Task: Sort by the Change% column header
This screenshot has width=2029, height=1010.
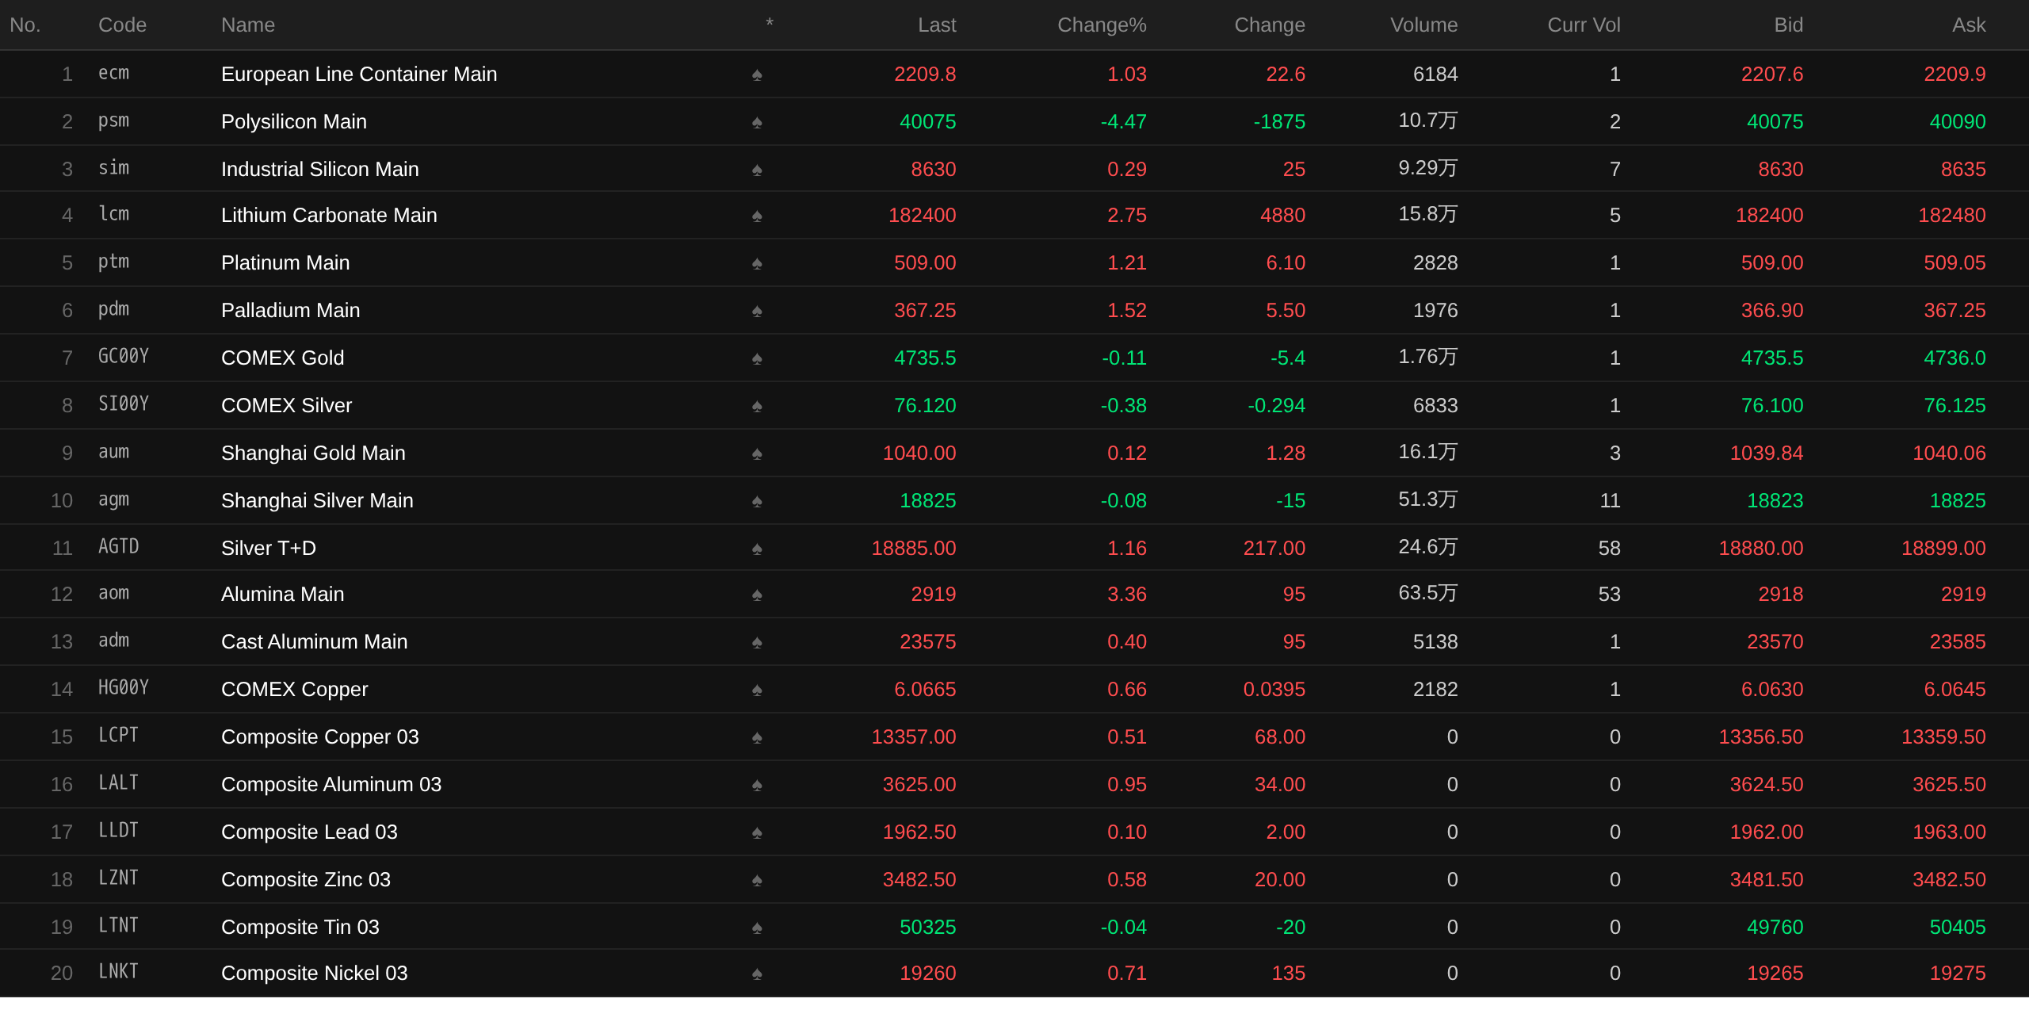Action: coord(1101,25)
